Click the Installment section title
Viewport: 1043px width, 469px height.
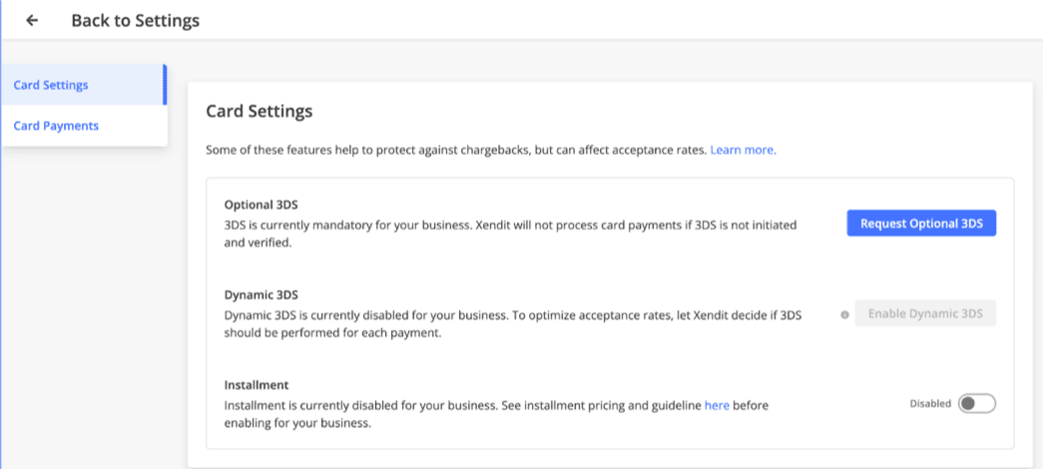(x=257, y=384)
